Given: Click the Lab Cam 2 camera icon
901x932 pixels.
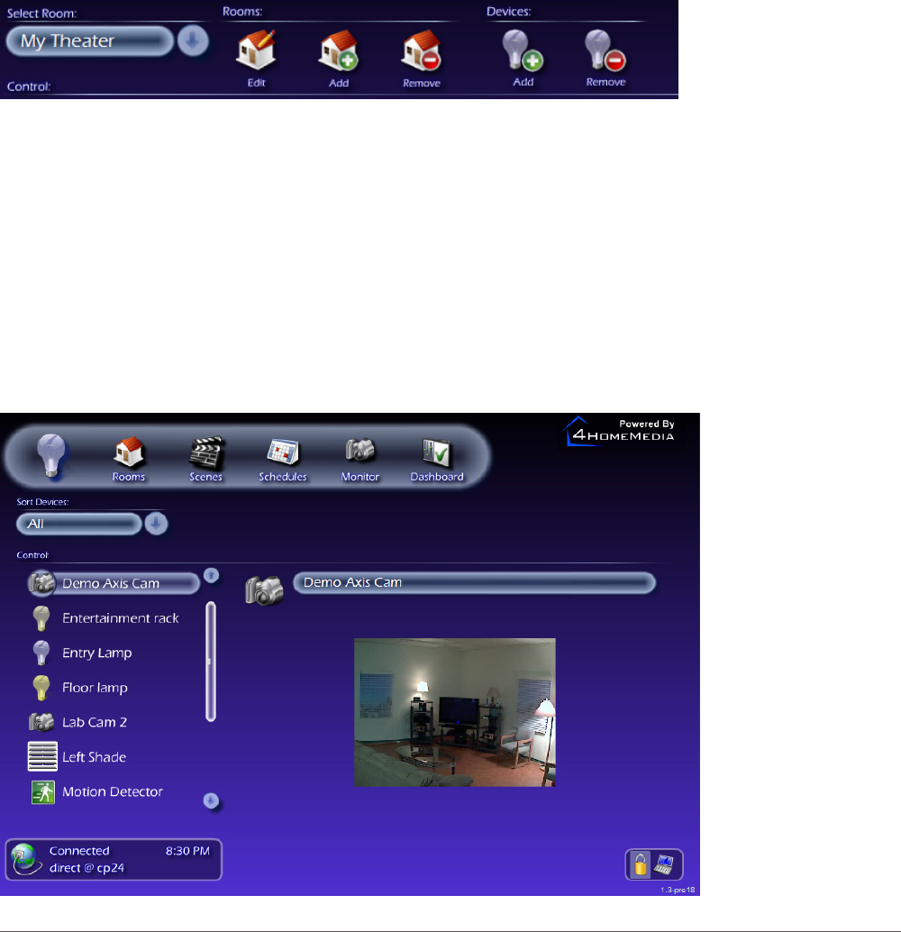Looking at the screenshot, I should (41, 722).
